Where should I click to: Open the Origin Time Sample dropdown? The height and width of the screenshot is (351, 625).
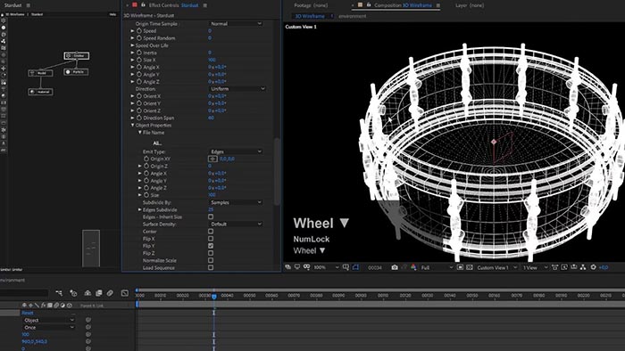[x=236, y=24]
